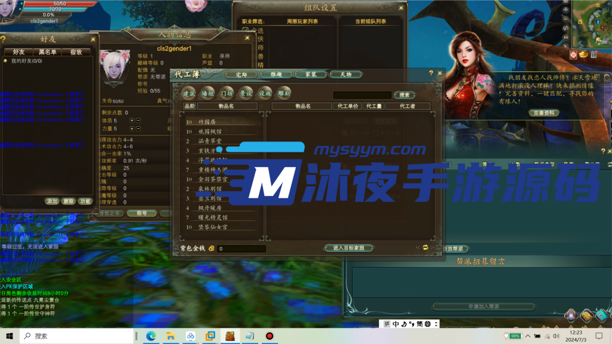The image size is (612, 344).
Task: Click the 进入目标家园 button
Action: 353,248
